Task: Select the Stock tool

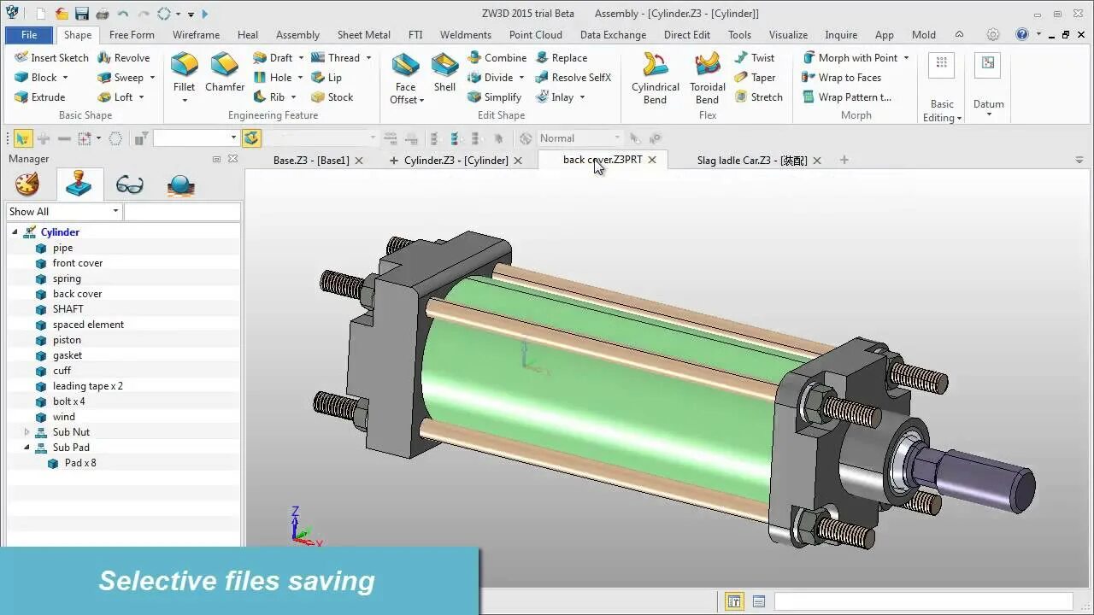Action: click(332, 97)
